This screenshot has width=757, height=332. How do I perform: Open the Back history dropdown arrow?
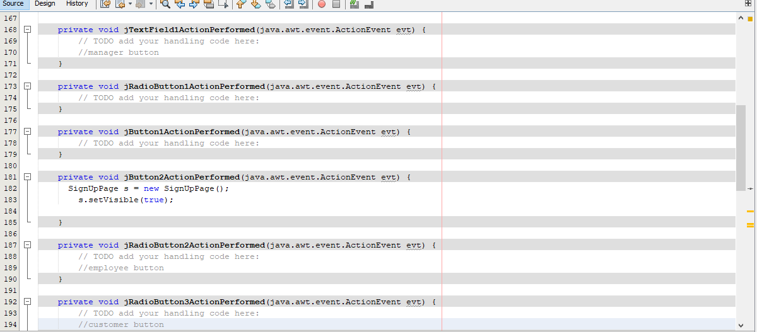[x=130, y=4]
